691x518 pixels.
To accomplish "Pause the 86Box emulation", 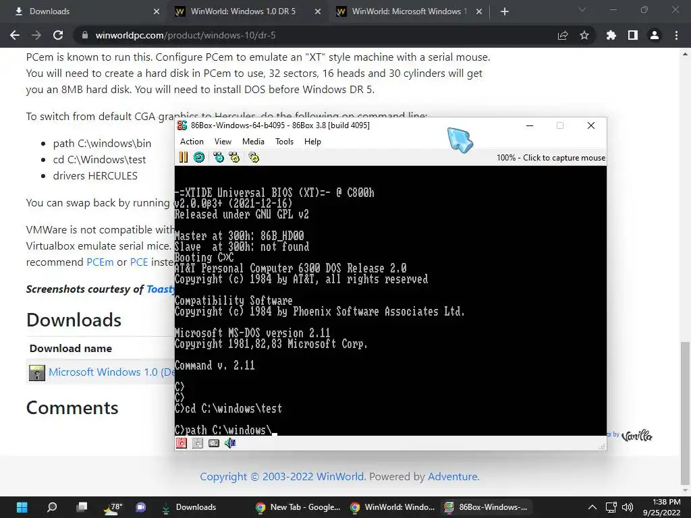I will pyautogui.click(x=184, y=157).
